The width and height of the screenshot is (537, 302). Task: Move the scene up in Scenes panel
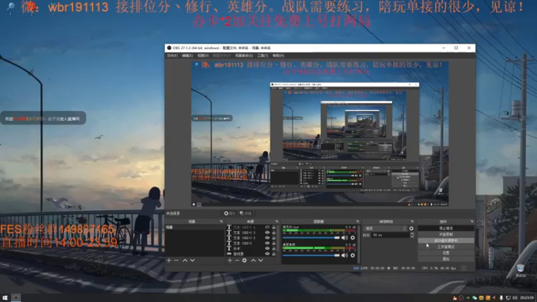tap(185, 260)
